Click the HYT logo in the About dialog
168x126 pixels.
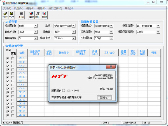(x=59, y=76)
